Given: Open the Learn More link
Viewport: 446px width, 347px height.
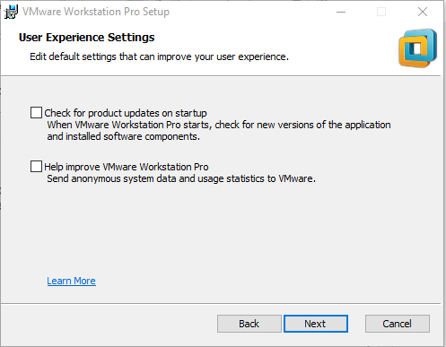Looking at the screenshot, I should (71, 281).
